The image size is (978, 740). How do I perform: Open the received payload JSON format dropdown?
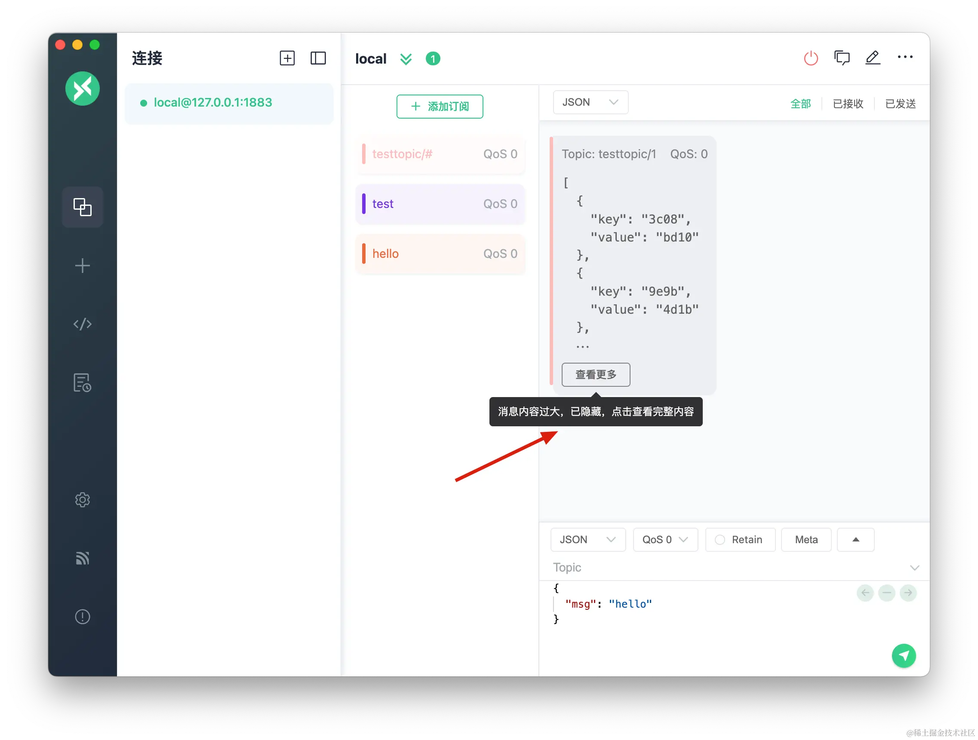coord(590,102)
